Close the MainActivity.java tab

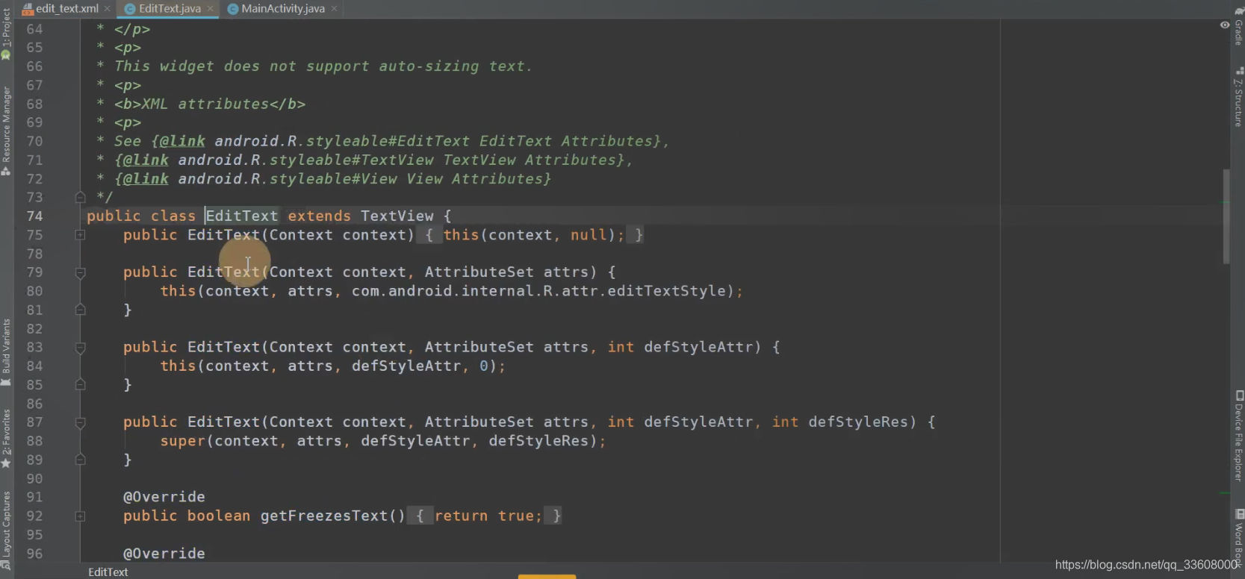click(334, 8)
